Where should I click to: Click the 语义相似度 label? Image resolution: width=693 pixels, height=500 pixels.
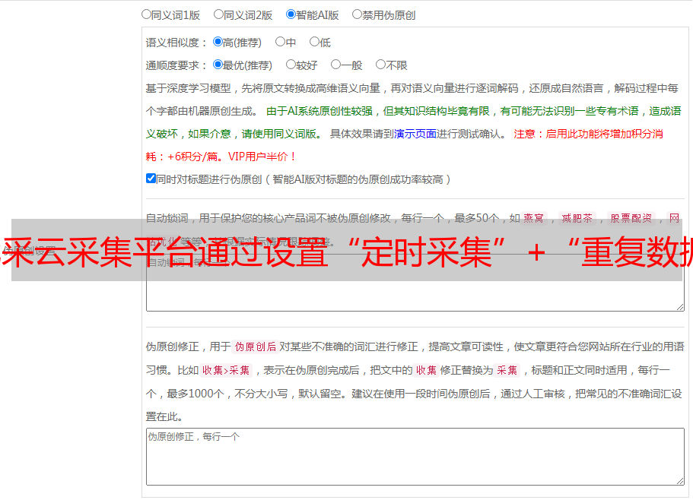click(x=176, y=43)
